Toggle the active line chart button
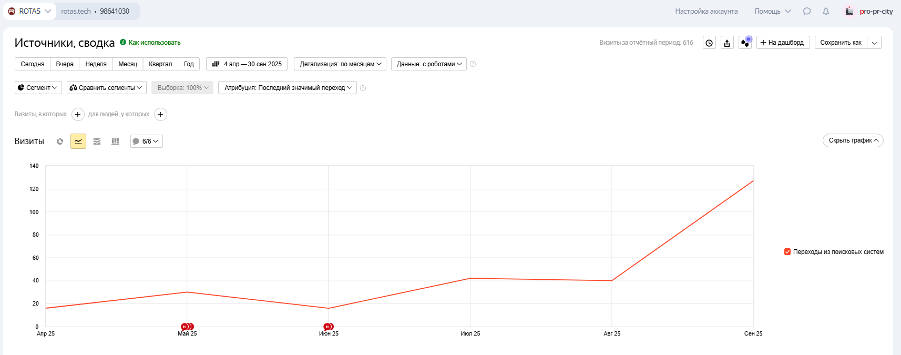Screen dimensions: 901x355 [x=78, y=141]
